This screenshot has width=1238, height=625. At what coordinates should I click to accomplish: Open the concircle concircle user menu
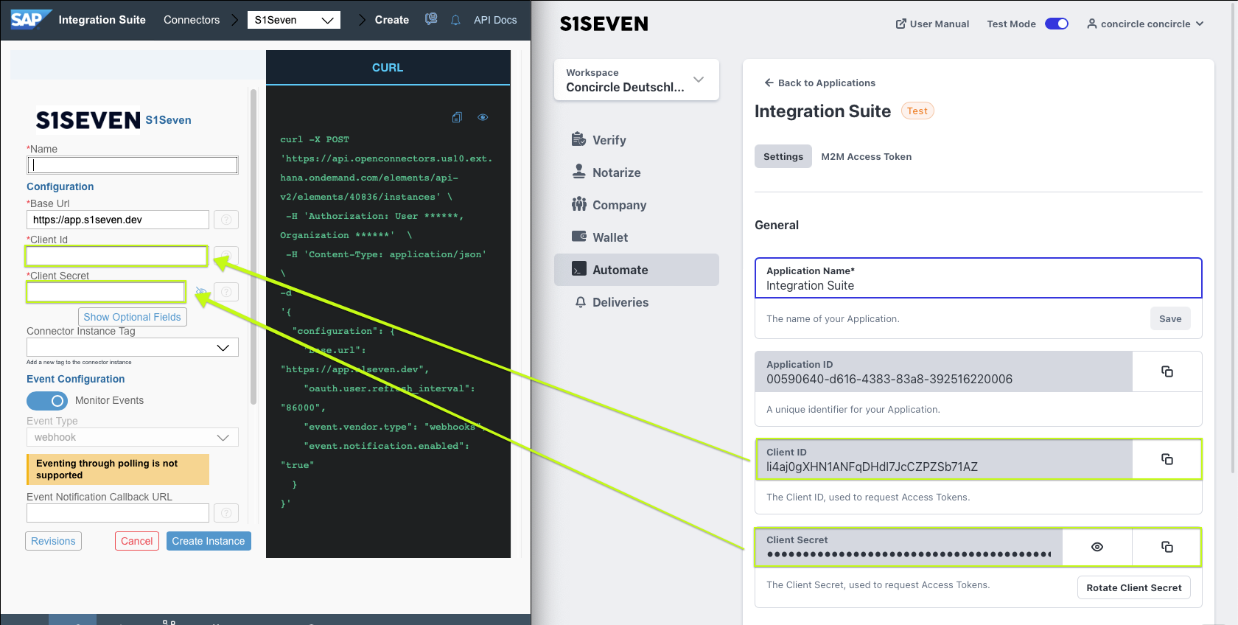[x=1145, y=24]
